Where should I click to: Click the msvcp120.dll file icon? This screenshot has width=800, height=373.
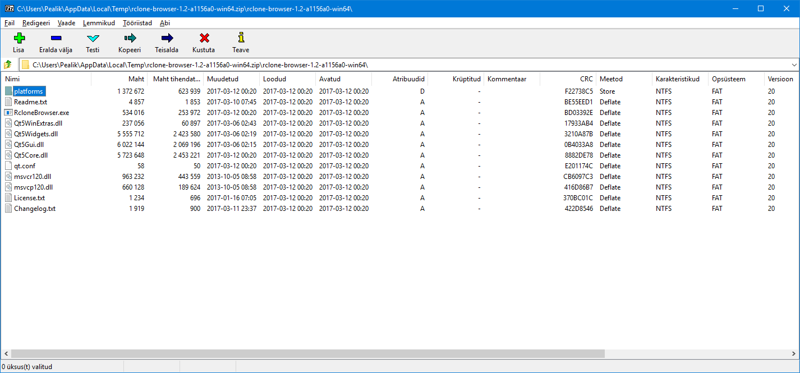point(8,187)
